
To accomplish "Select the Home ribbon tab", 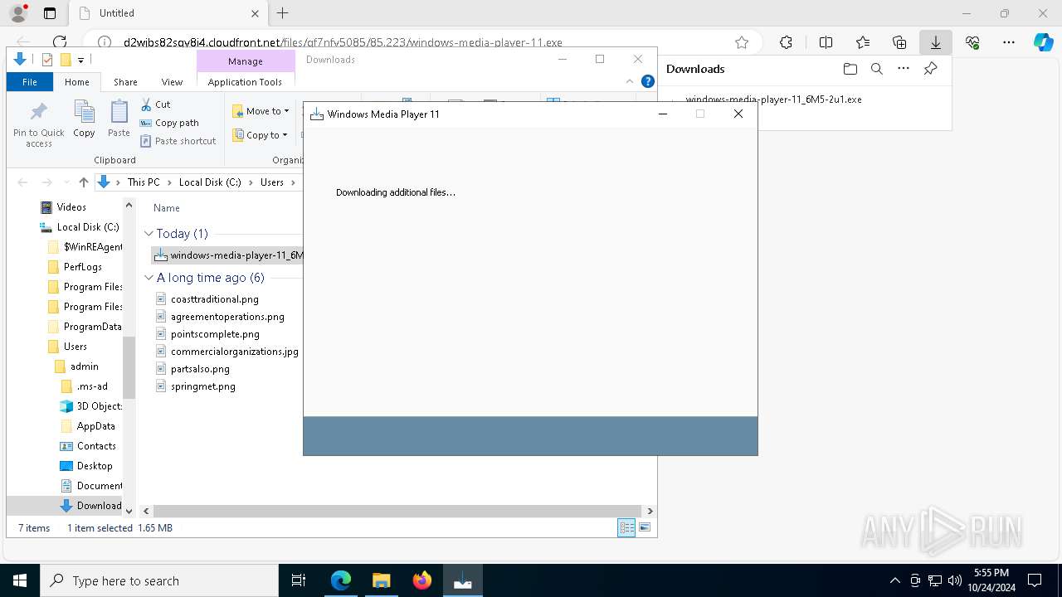I will 77,82.
